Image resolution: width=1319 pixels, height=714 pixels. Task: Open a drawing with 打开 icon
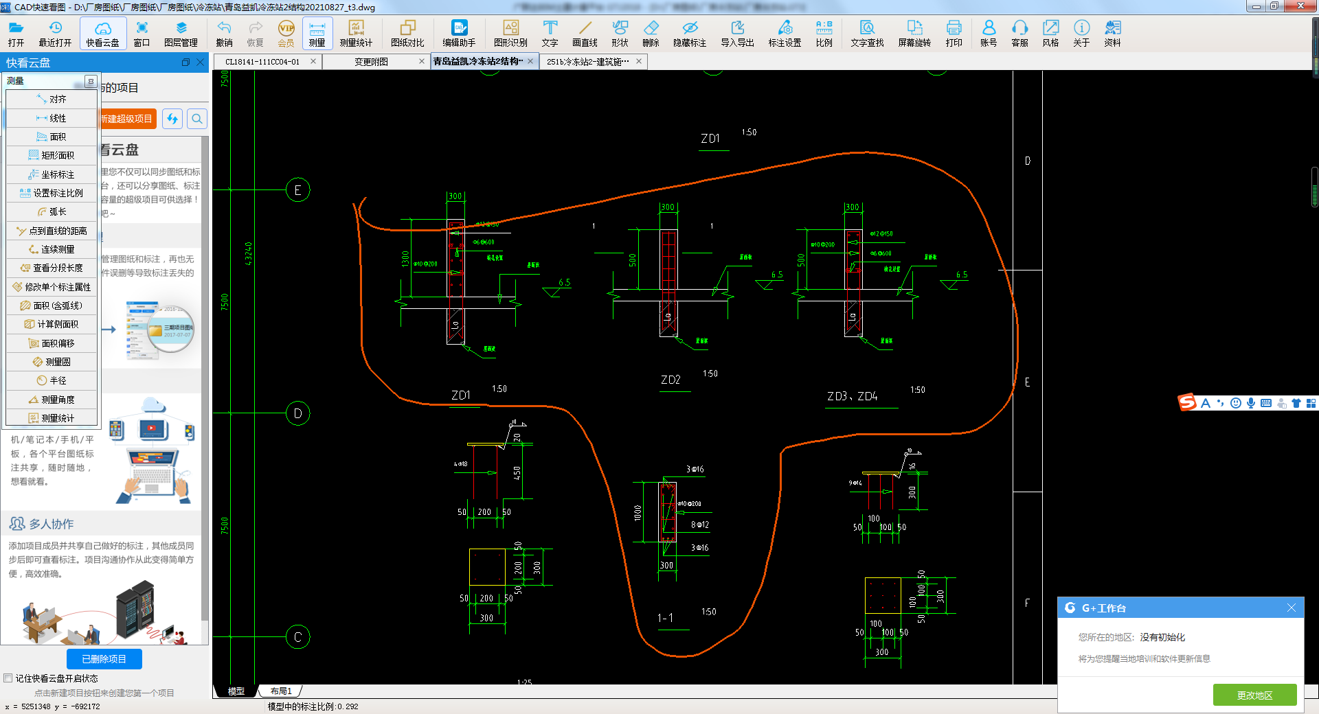tap(16, 33)
